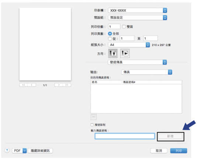
Task: Click the 列印 print button
Action: 179,151
